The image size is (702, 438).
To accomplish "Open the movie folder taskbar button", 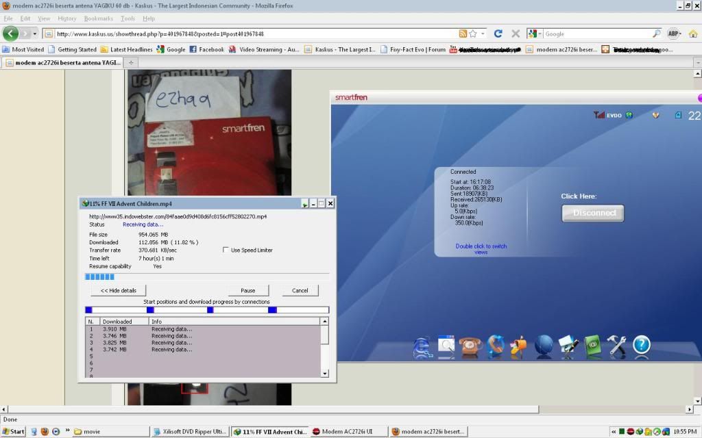I will coord(110,431).
